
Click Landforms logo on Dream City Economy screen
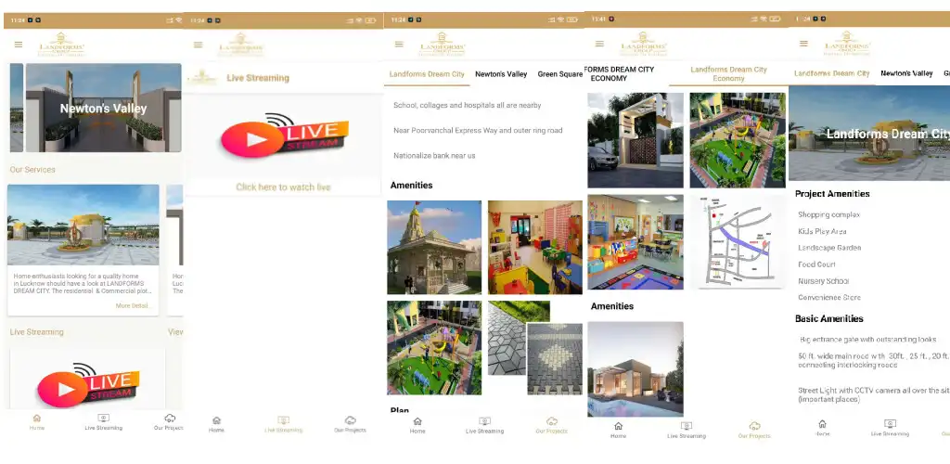pos(643,45)
